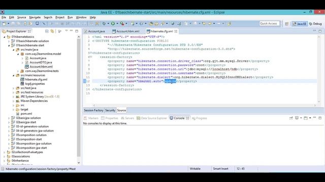The image size is (325, 182).
Task: Minimize the editor area
Action: tap(314, 31)
